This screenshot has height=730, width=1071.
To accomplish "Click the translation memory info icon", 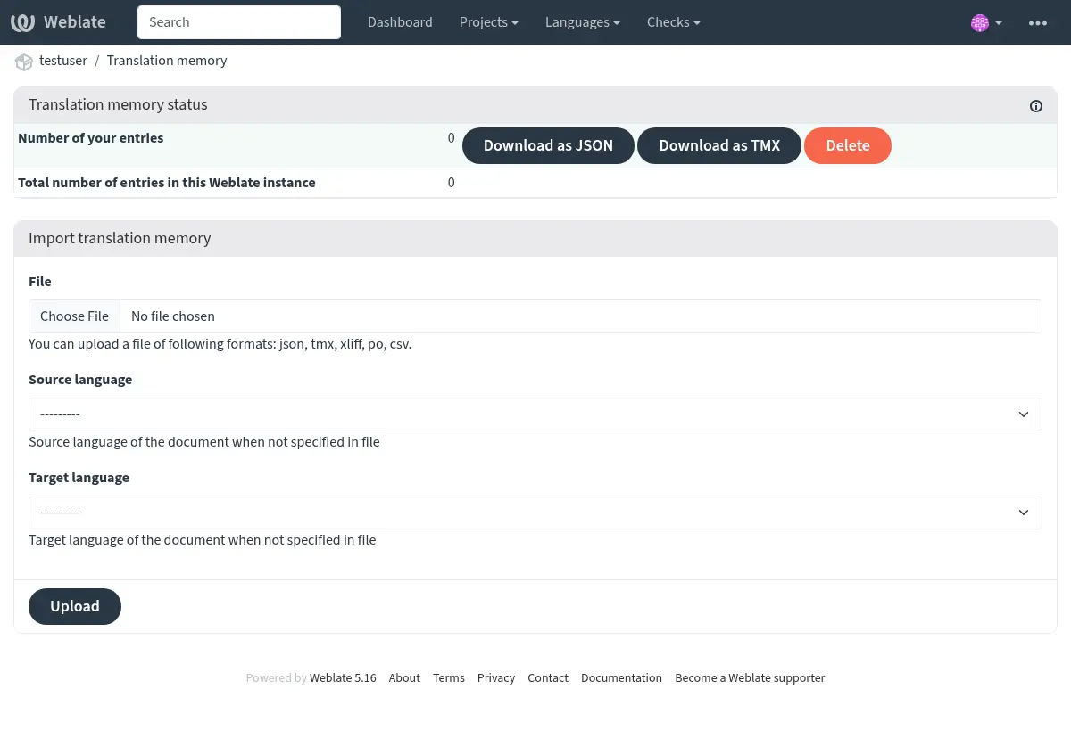I will (1035, 106).
